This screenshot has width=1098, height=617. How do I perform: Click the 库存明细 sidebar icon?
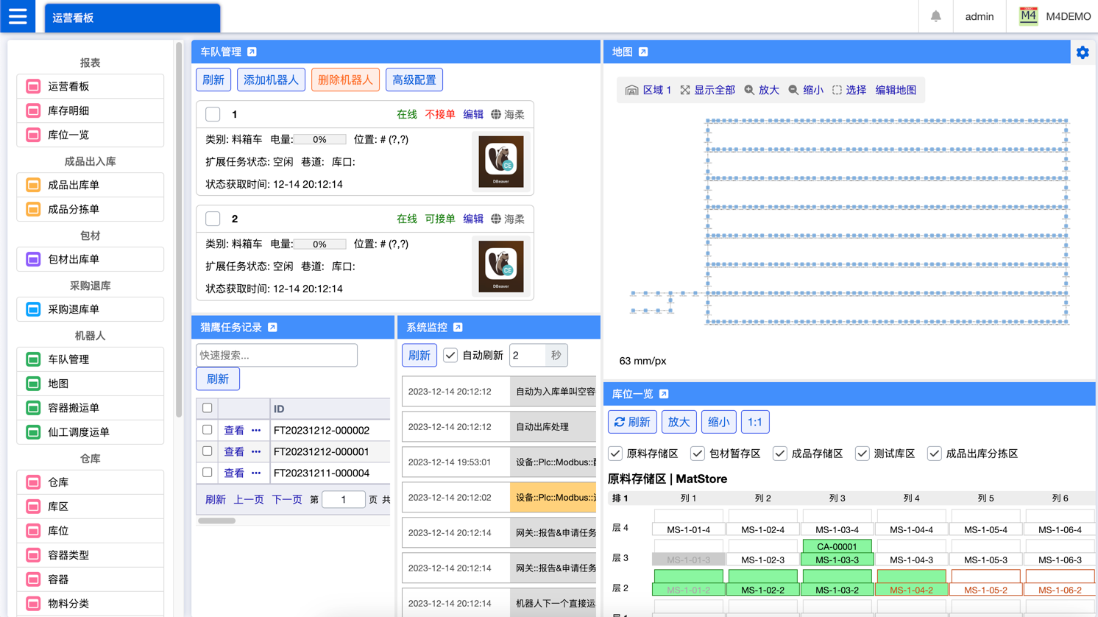(33, 110)
